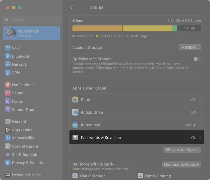Click Upgrade to iCloud+ button
Image resolution: width=210 pixels, height=180 pixels.
181,164
